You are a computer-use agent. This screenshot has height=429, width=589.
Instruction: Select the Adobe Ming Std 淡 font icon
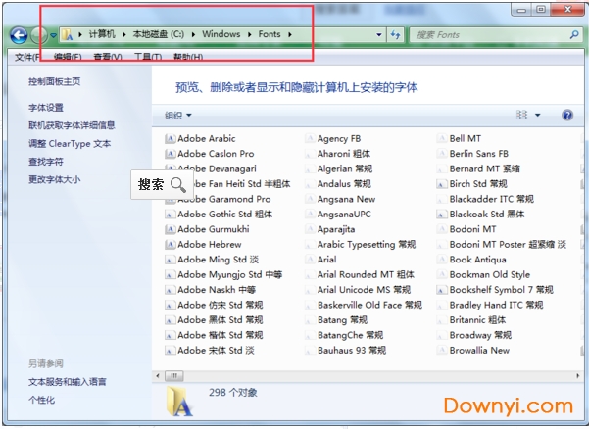point(171,260)
